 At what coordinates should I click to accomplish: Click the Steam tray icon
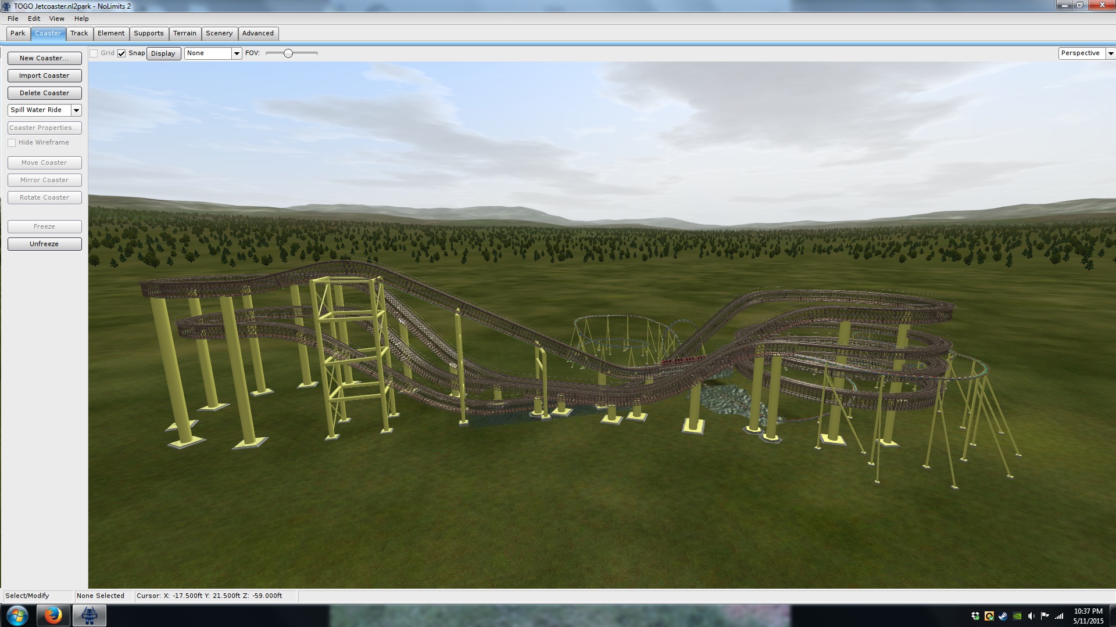[x=1003, y=616]
